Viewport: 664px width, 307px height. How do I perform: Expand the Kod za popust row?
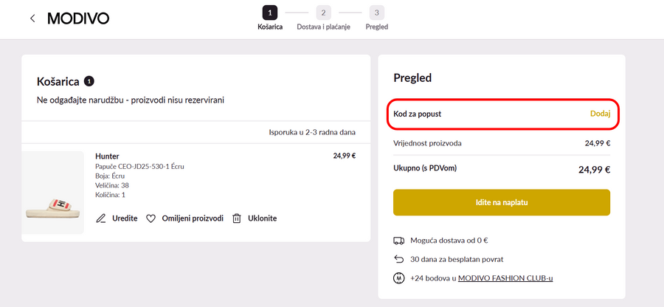coord(418,114)
